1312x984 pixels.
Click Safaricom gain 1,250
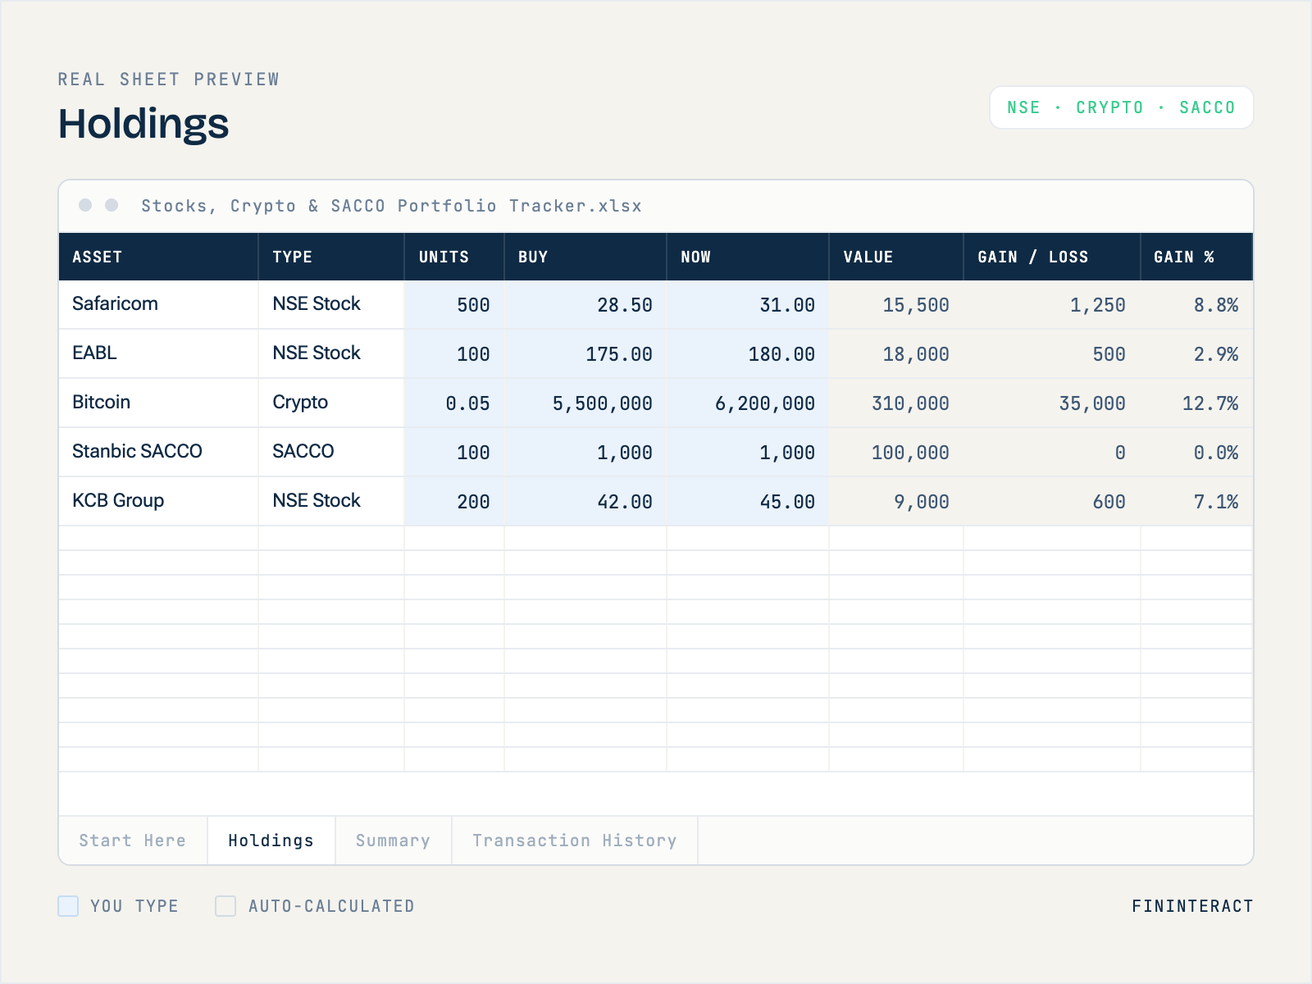1052,304
